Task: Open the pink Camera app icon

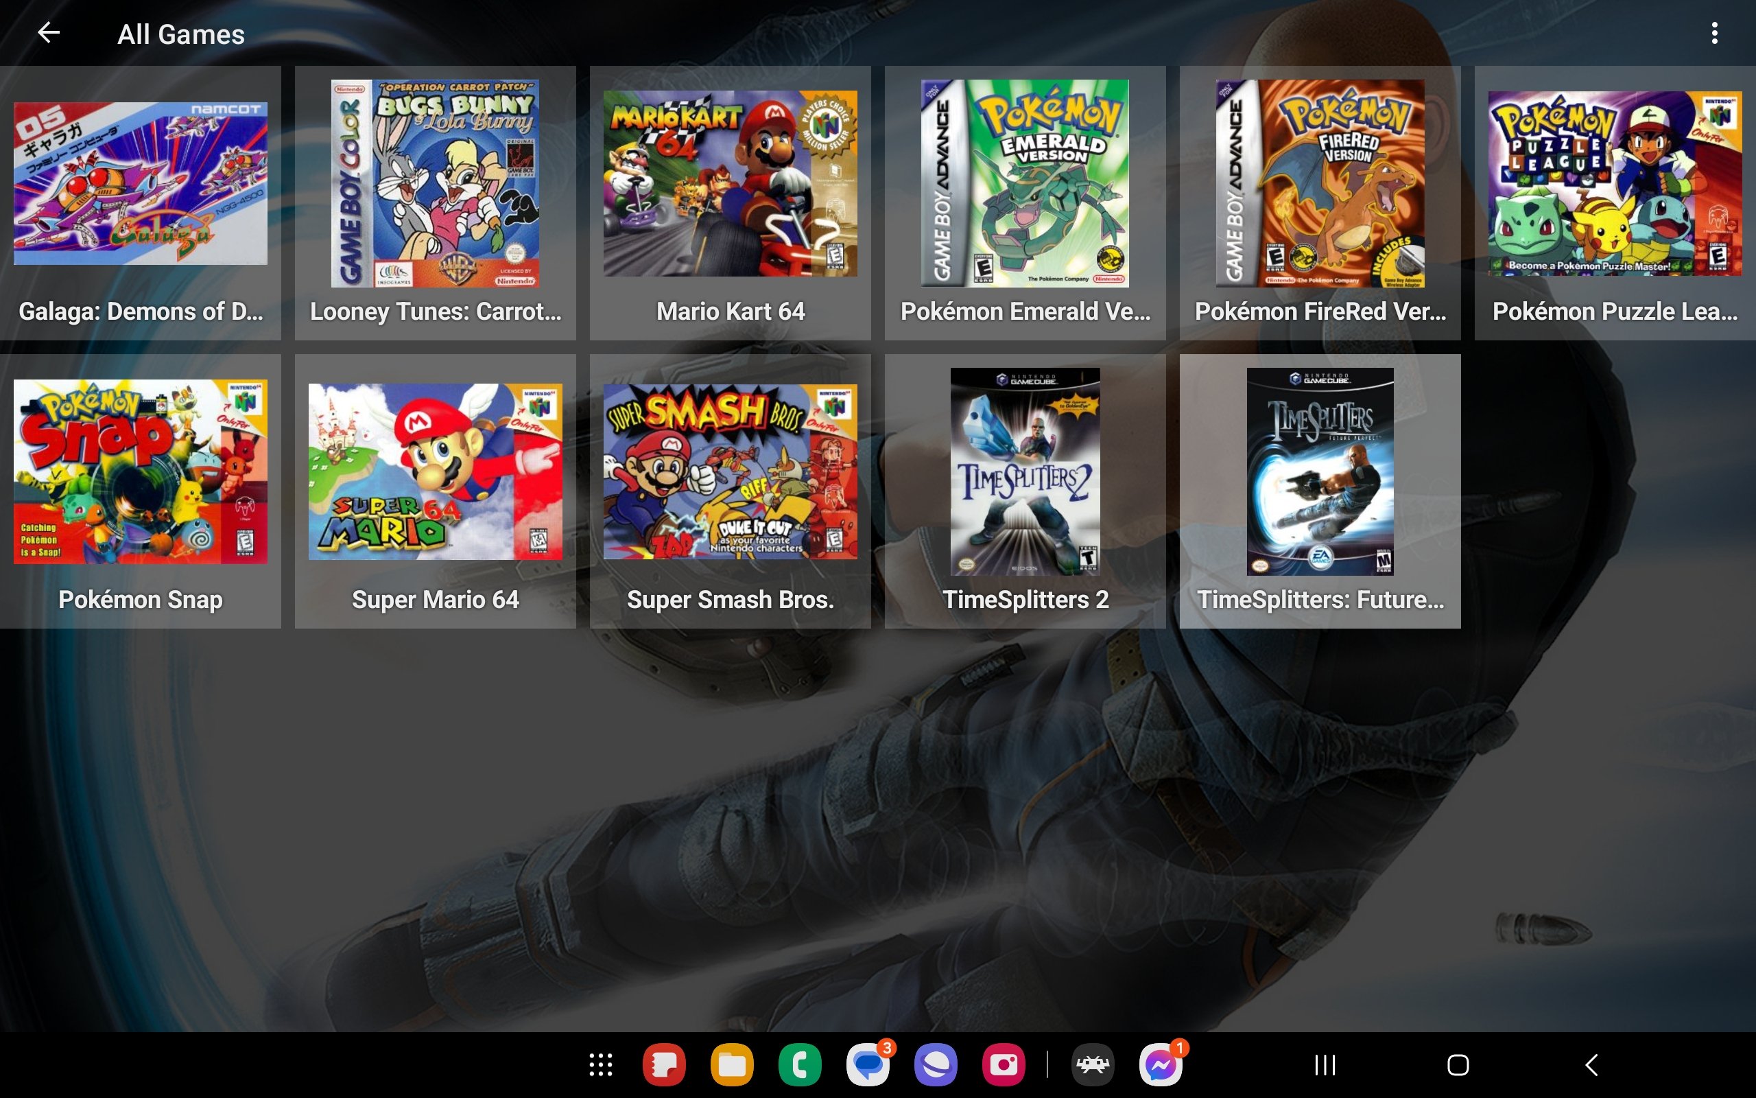Action: click(x=1004, y=1065)
